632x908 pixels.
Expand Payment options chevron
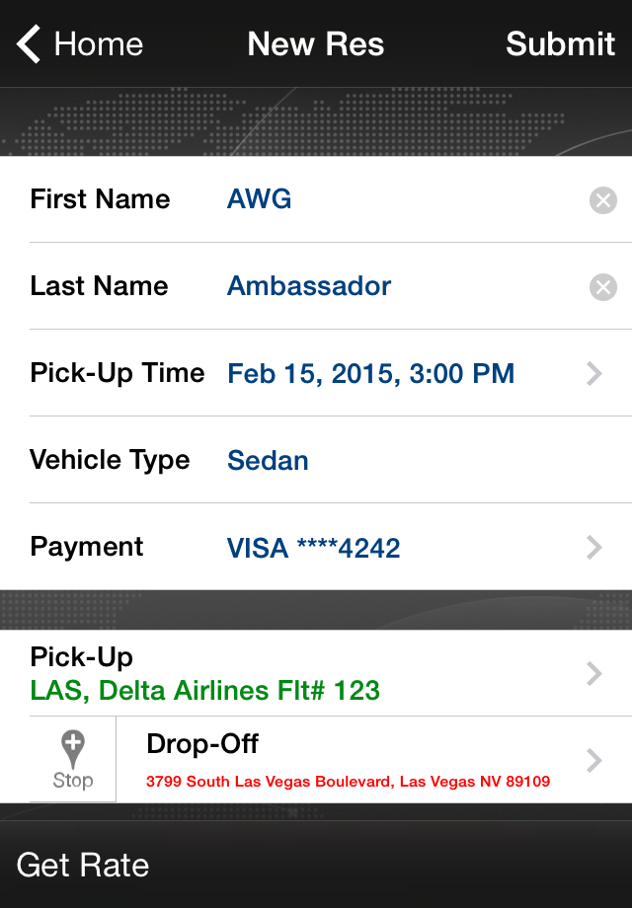(x=594, y=547)
